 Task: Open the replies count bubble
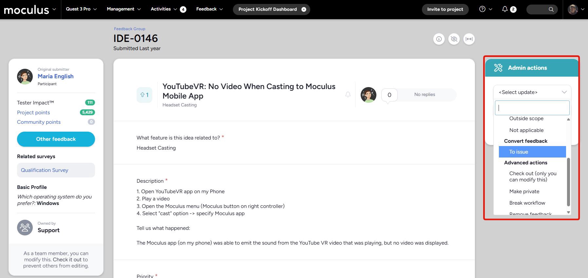pos(389,95)
